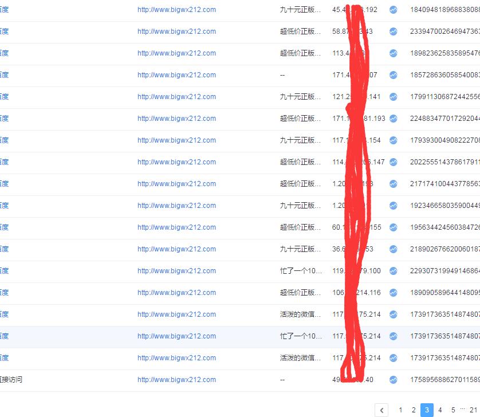Open bigwx212.com link in row ID 17589568862…
The height and width of the screenshot is (417, 480).
[176, 380]
